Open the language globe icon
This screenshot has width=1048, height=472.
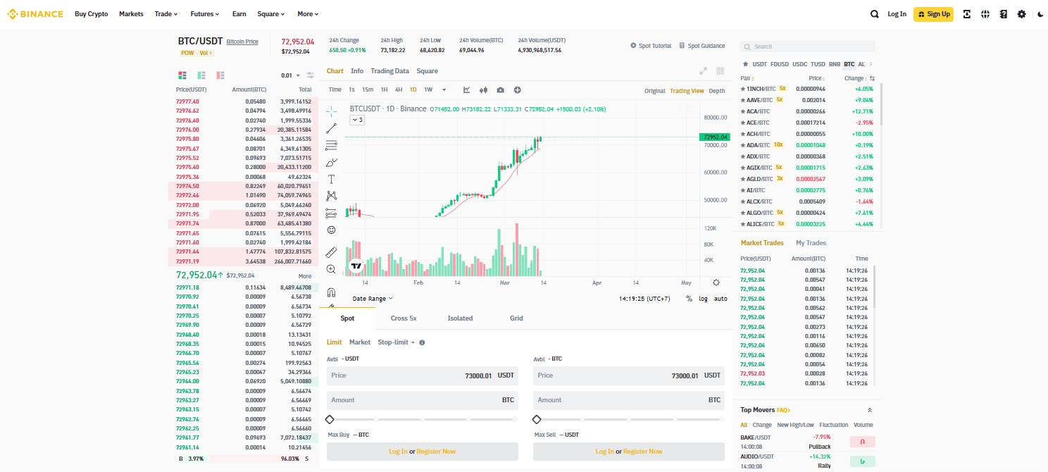pyautogui.click(x=985, y=14)
